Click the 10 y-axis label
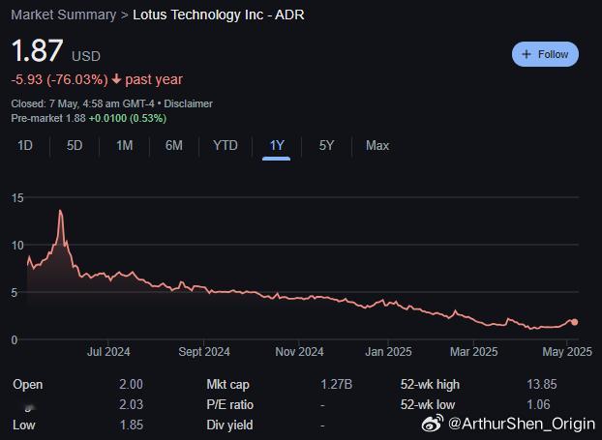This screenshot has height=440, width=602. [17, 246]
